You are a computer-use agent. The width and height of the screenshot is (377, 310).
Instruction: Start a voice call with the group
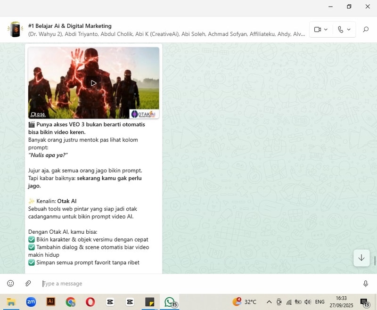point(340,29)
